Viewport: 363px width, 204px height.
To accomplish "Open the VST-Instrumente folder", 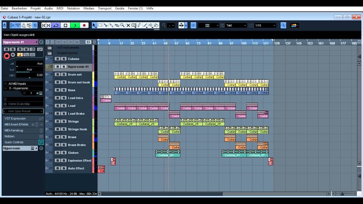I will pyautogui.click(x=50, y=48).
